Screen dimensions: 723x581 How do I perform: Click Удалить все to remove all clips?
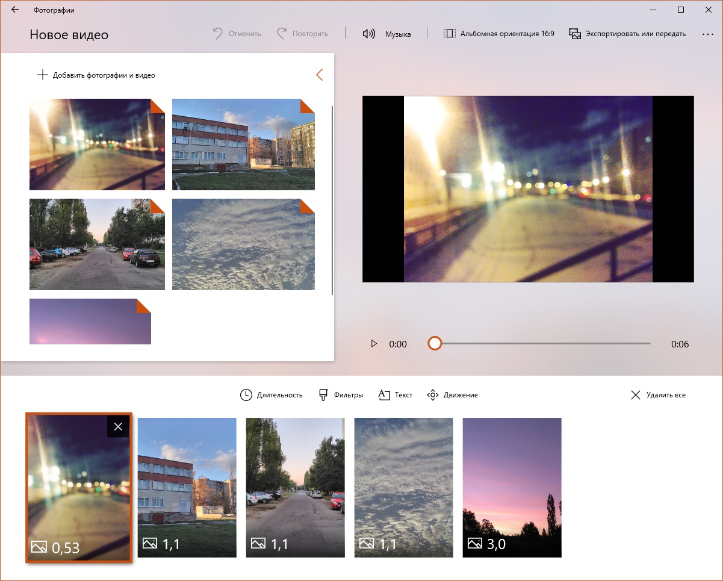658,395
